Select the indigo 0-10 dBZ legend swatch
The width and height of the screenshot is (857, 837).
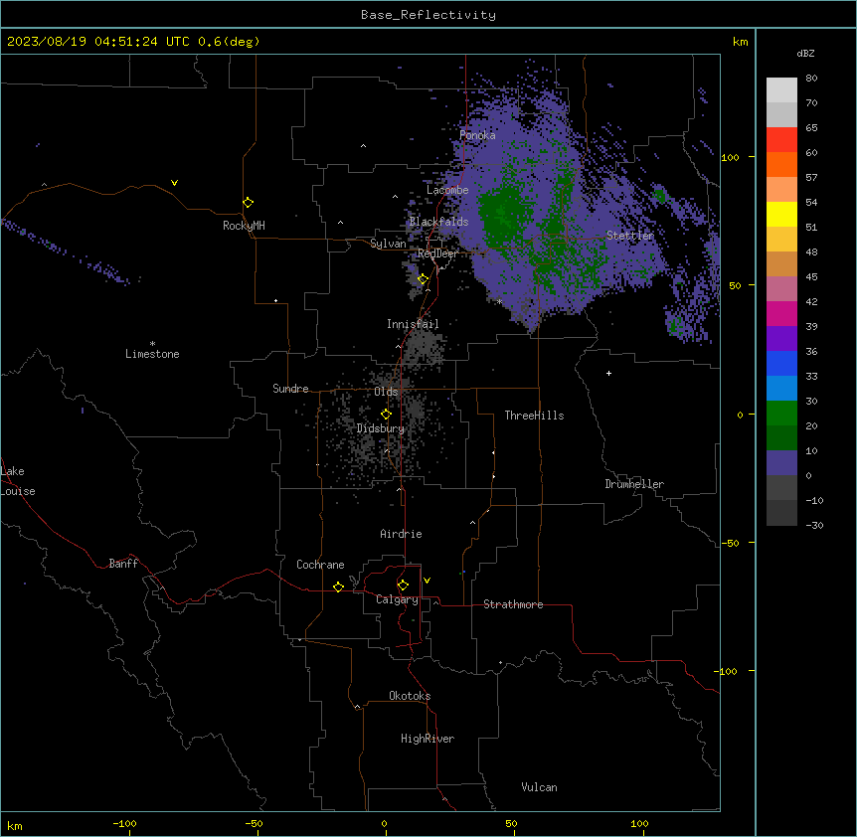[x=781, y=463]
